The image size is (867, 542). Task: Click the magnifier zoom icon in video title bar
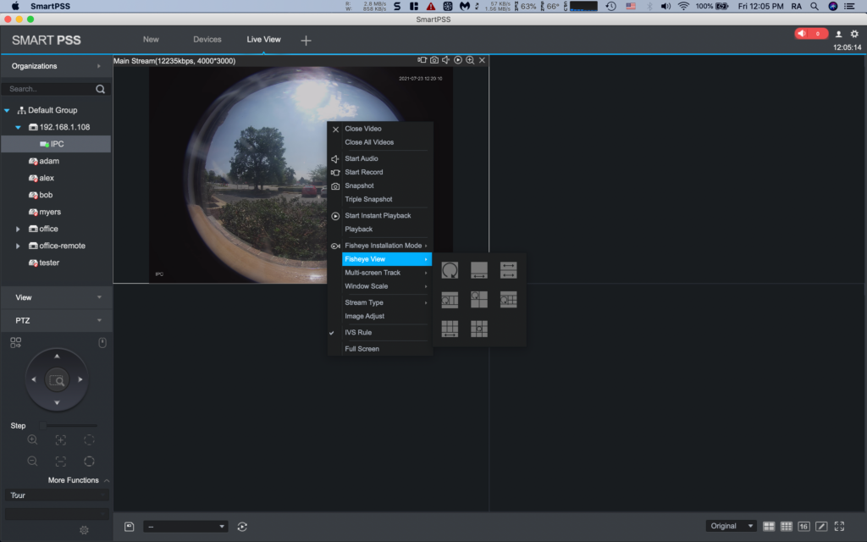click(470, 60)
